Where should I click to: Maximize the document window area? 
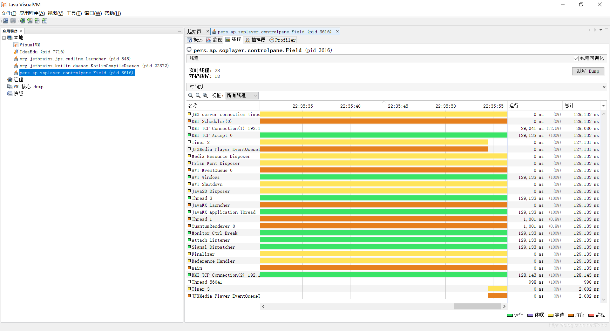pos(607,30)
